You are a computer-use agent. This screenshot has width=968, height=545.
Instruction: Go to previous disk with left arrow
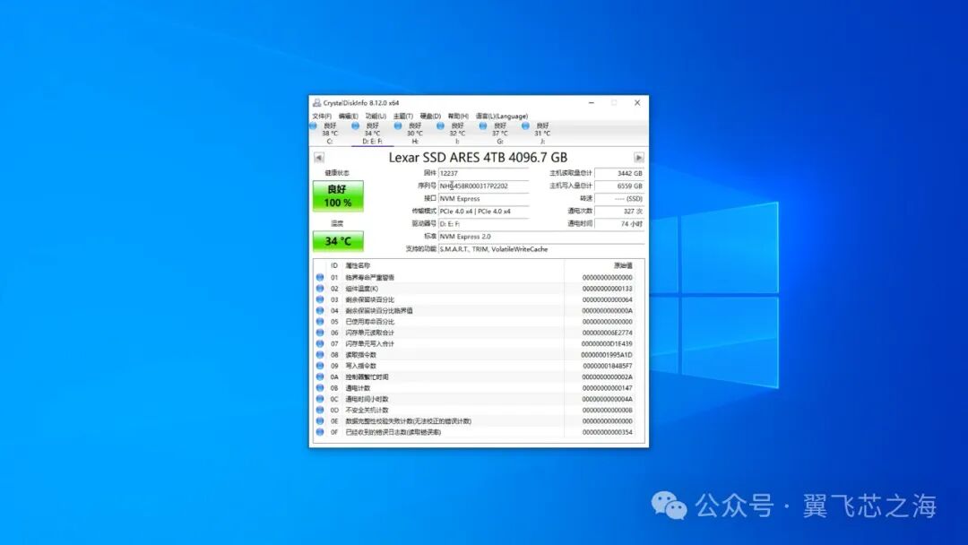tap(318, 158)
